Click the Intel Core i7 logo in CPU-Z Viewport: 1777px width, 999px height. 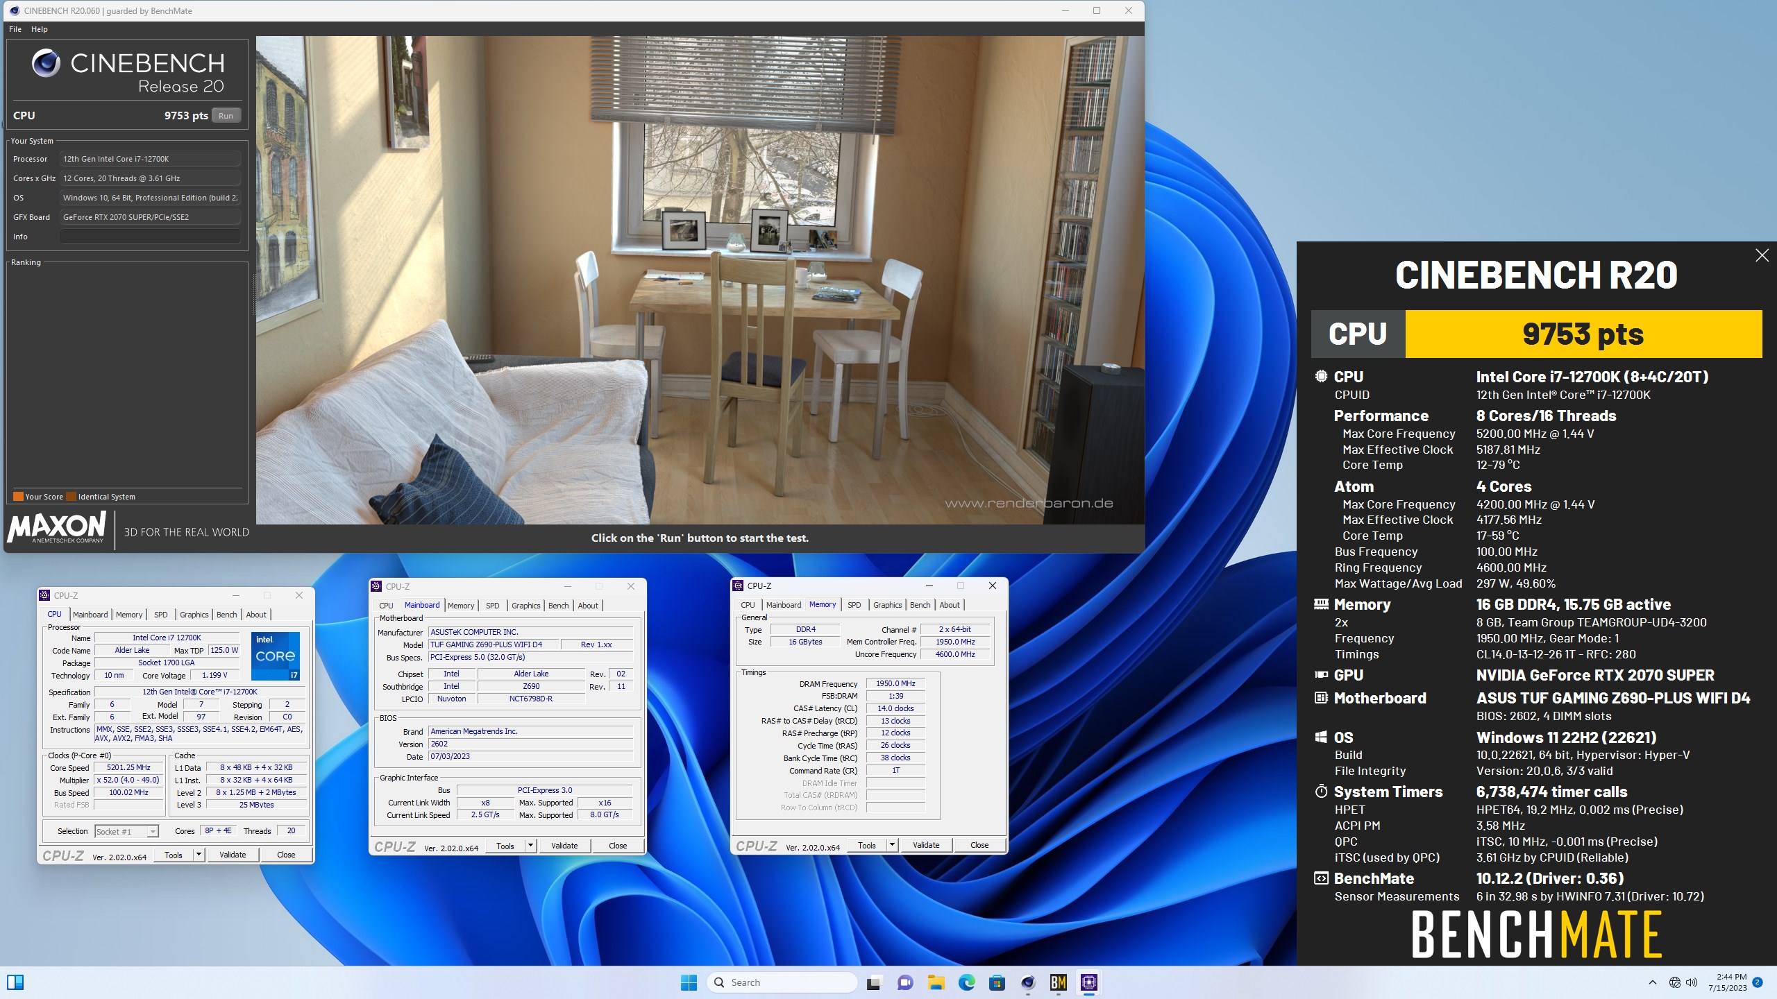[x=276, y=656]
